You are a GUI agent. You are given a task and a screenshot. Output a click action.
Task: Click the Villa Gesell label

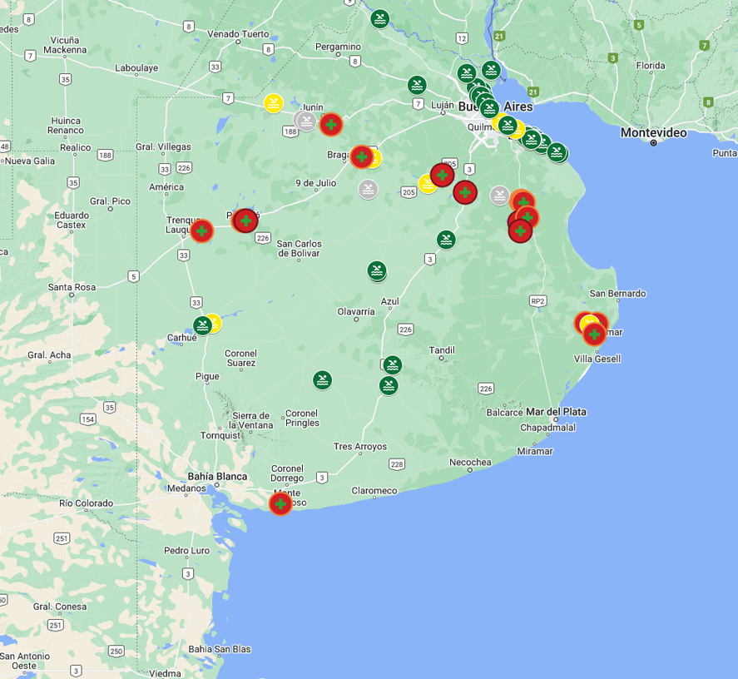click(597, 359)
